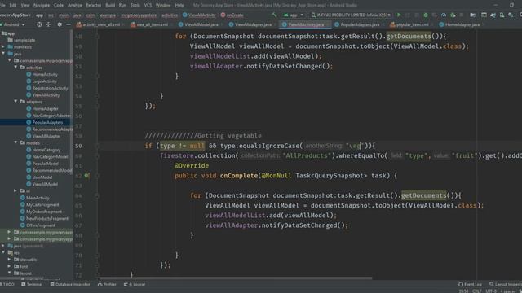
Task: Expand the font folder
Action: tap(9, 266)
